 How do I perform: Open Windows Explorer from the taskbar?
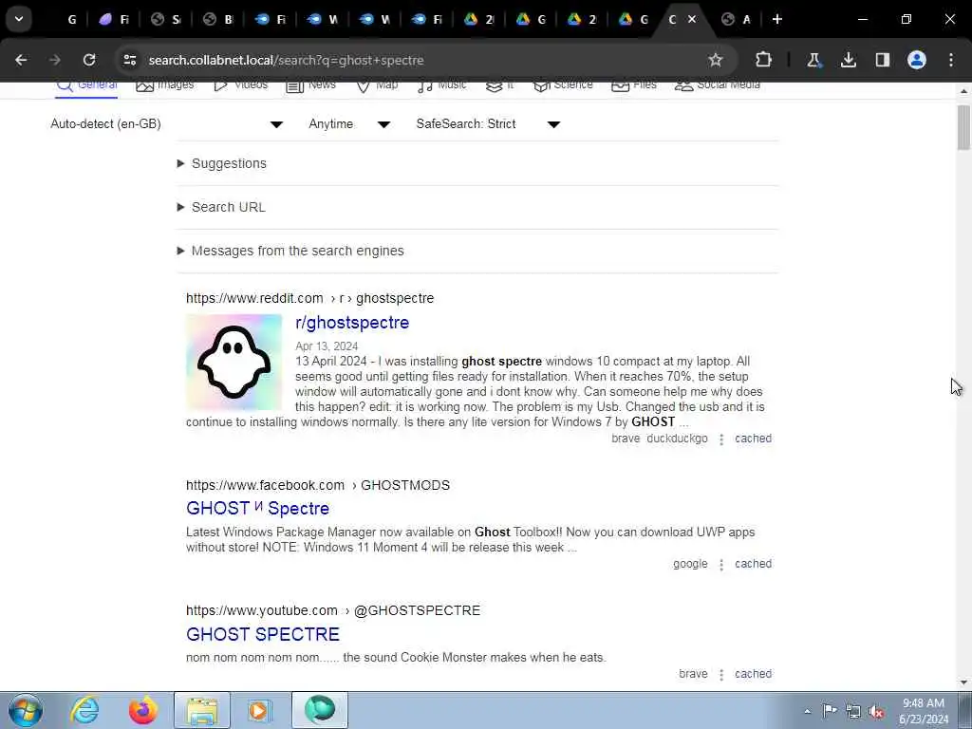(202, 710)
